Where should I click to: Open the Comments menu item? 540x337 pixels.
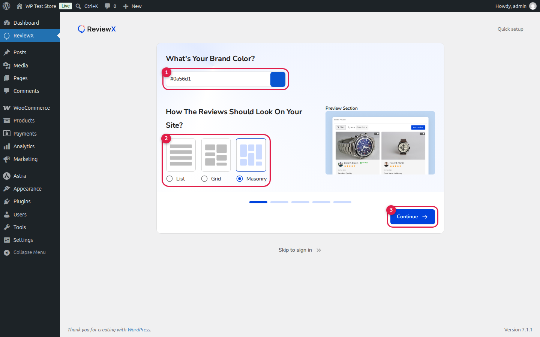(x=30, y=91)
